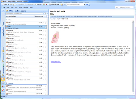Image resolution: width=136 pixels, height=99 pixels.
Task: Click the magnifier icon in KMM search box
Action: [x=43, y=14]
